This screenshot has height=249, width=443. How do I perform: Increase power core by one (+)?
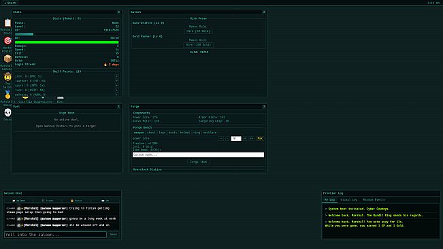pos(245,138)
